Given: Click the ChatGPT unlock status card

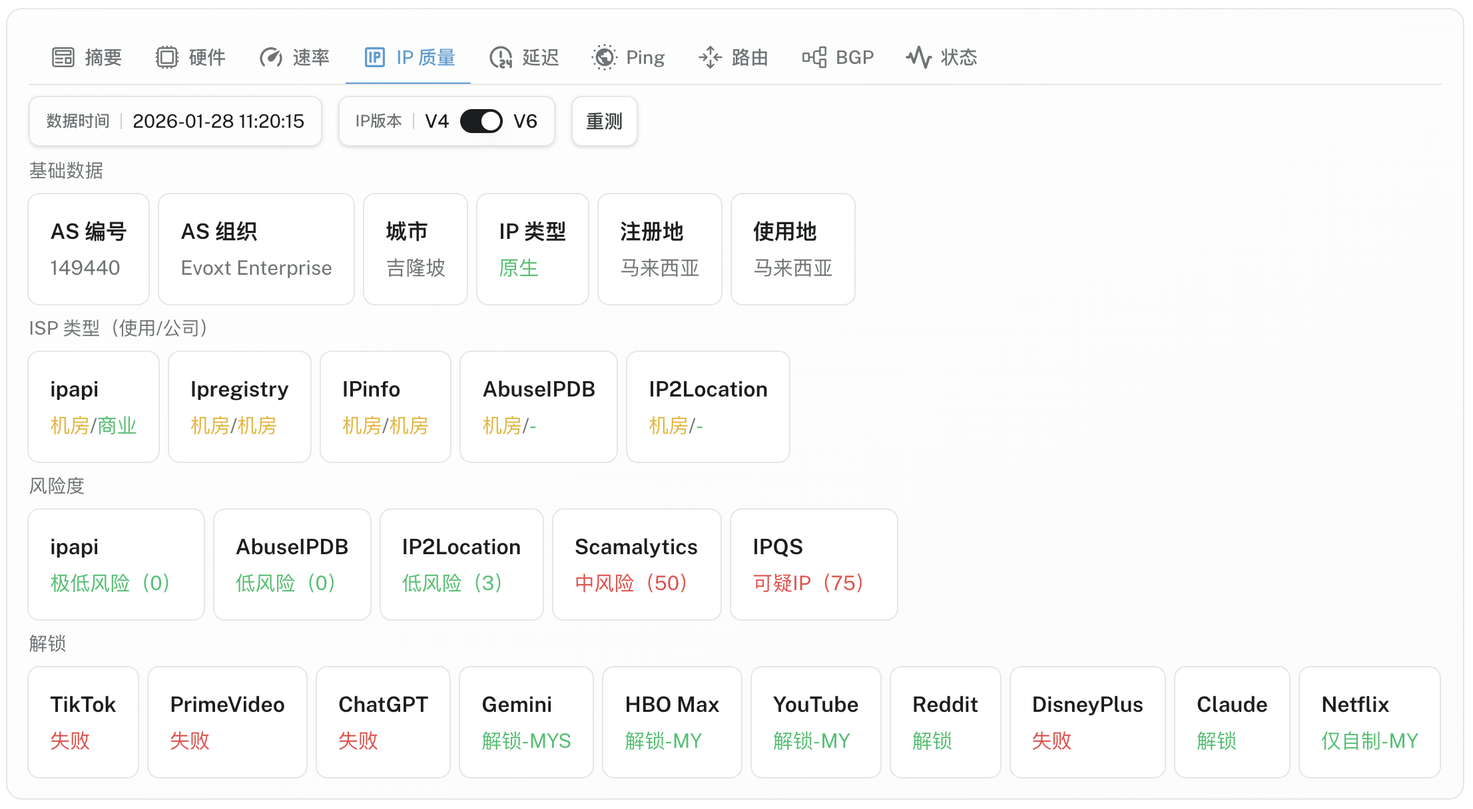Looking at the screenshot, I should [383, 722].
